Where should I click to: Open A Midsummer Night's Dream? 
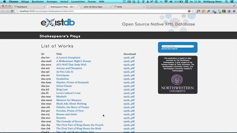[73, 61]
